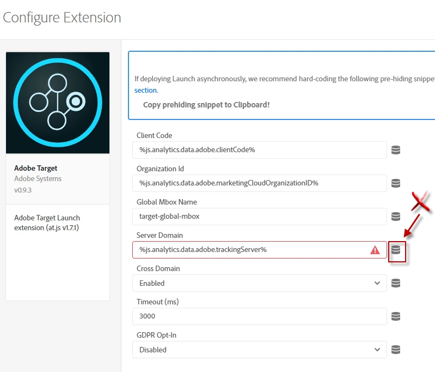
Task: Click into the Client Code field
Action: point(259,150)
